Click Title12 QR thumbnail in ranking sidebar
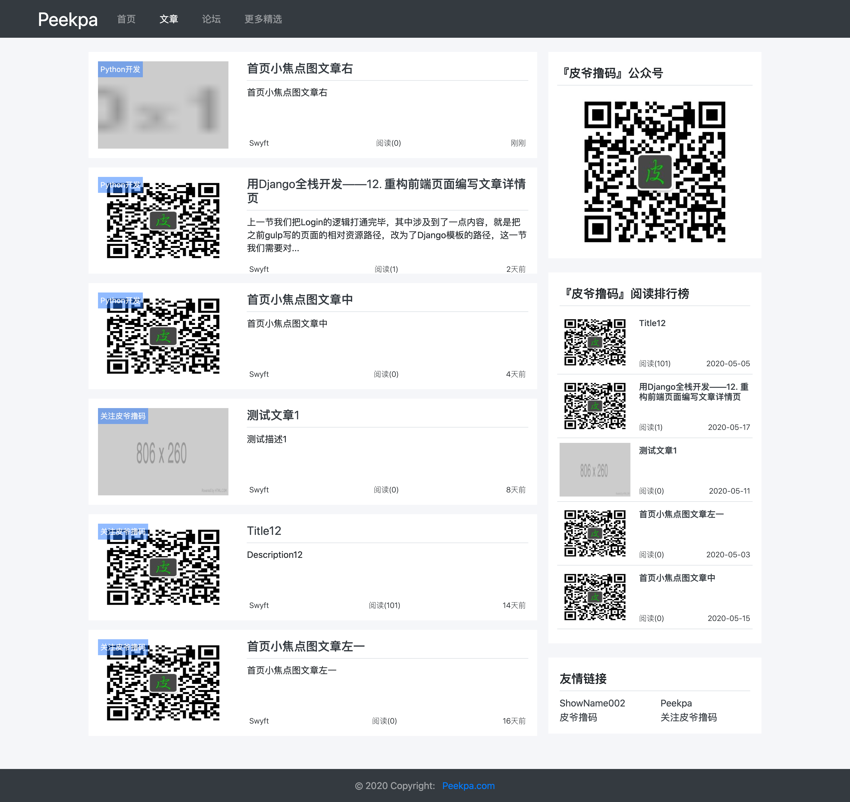850x802 pixels. coord(595,342)
